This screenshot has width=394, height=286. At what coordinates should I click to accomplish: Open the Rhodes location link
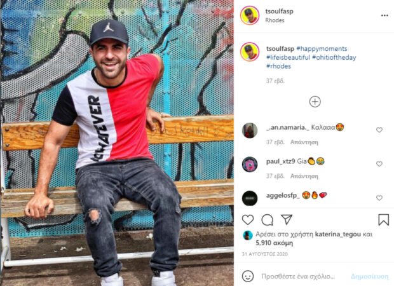pyautogui.click(x=275, y=20)
